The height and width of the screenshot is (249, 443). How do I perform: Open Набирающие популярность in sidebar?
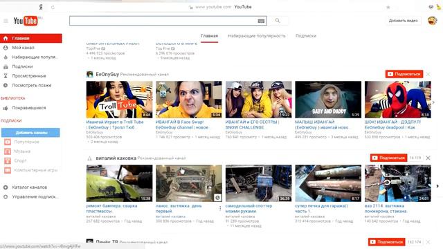(31, 57)
